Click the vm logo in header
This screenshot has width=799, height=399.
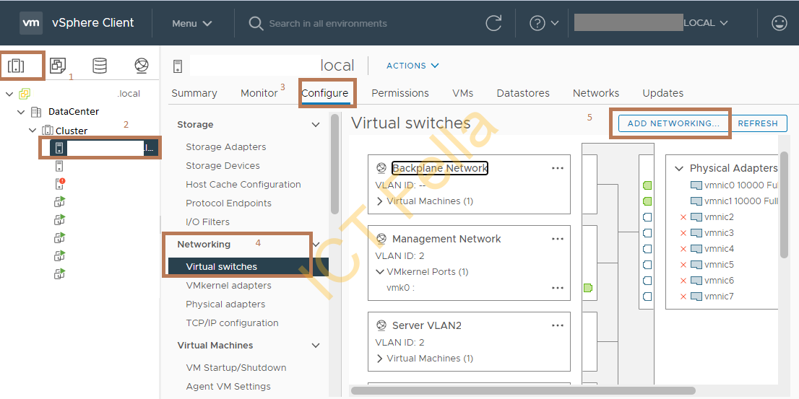point(31,23)
